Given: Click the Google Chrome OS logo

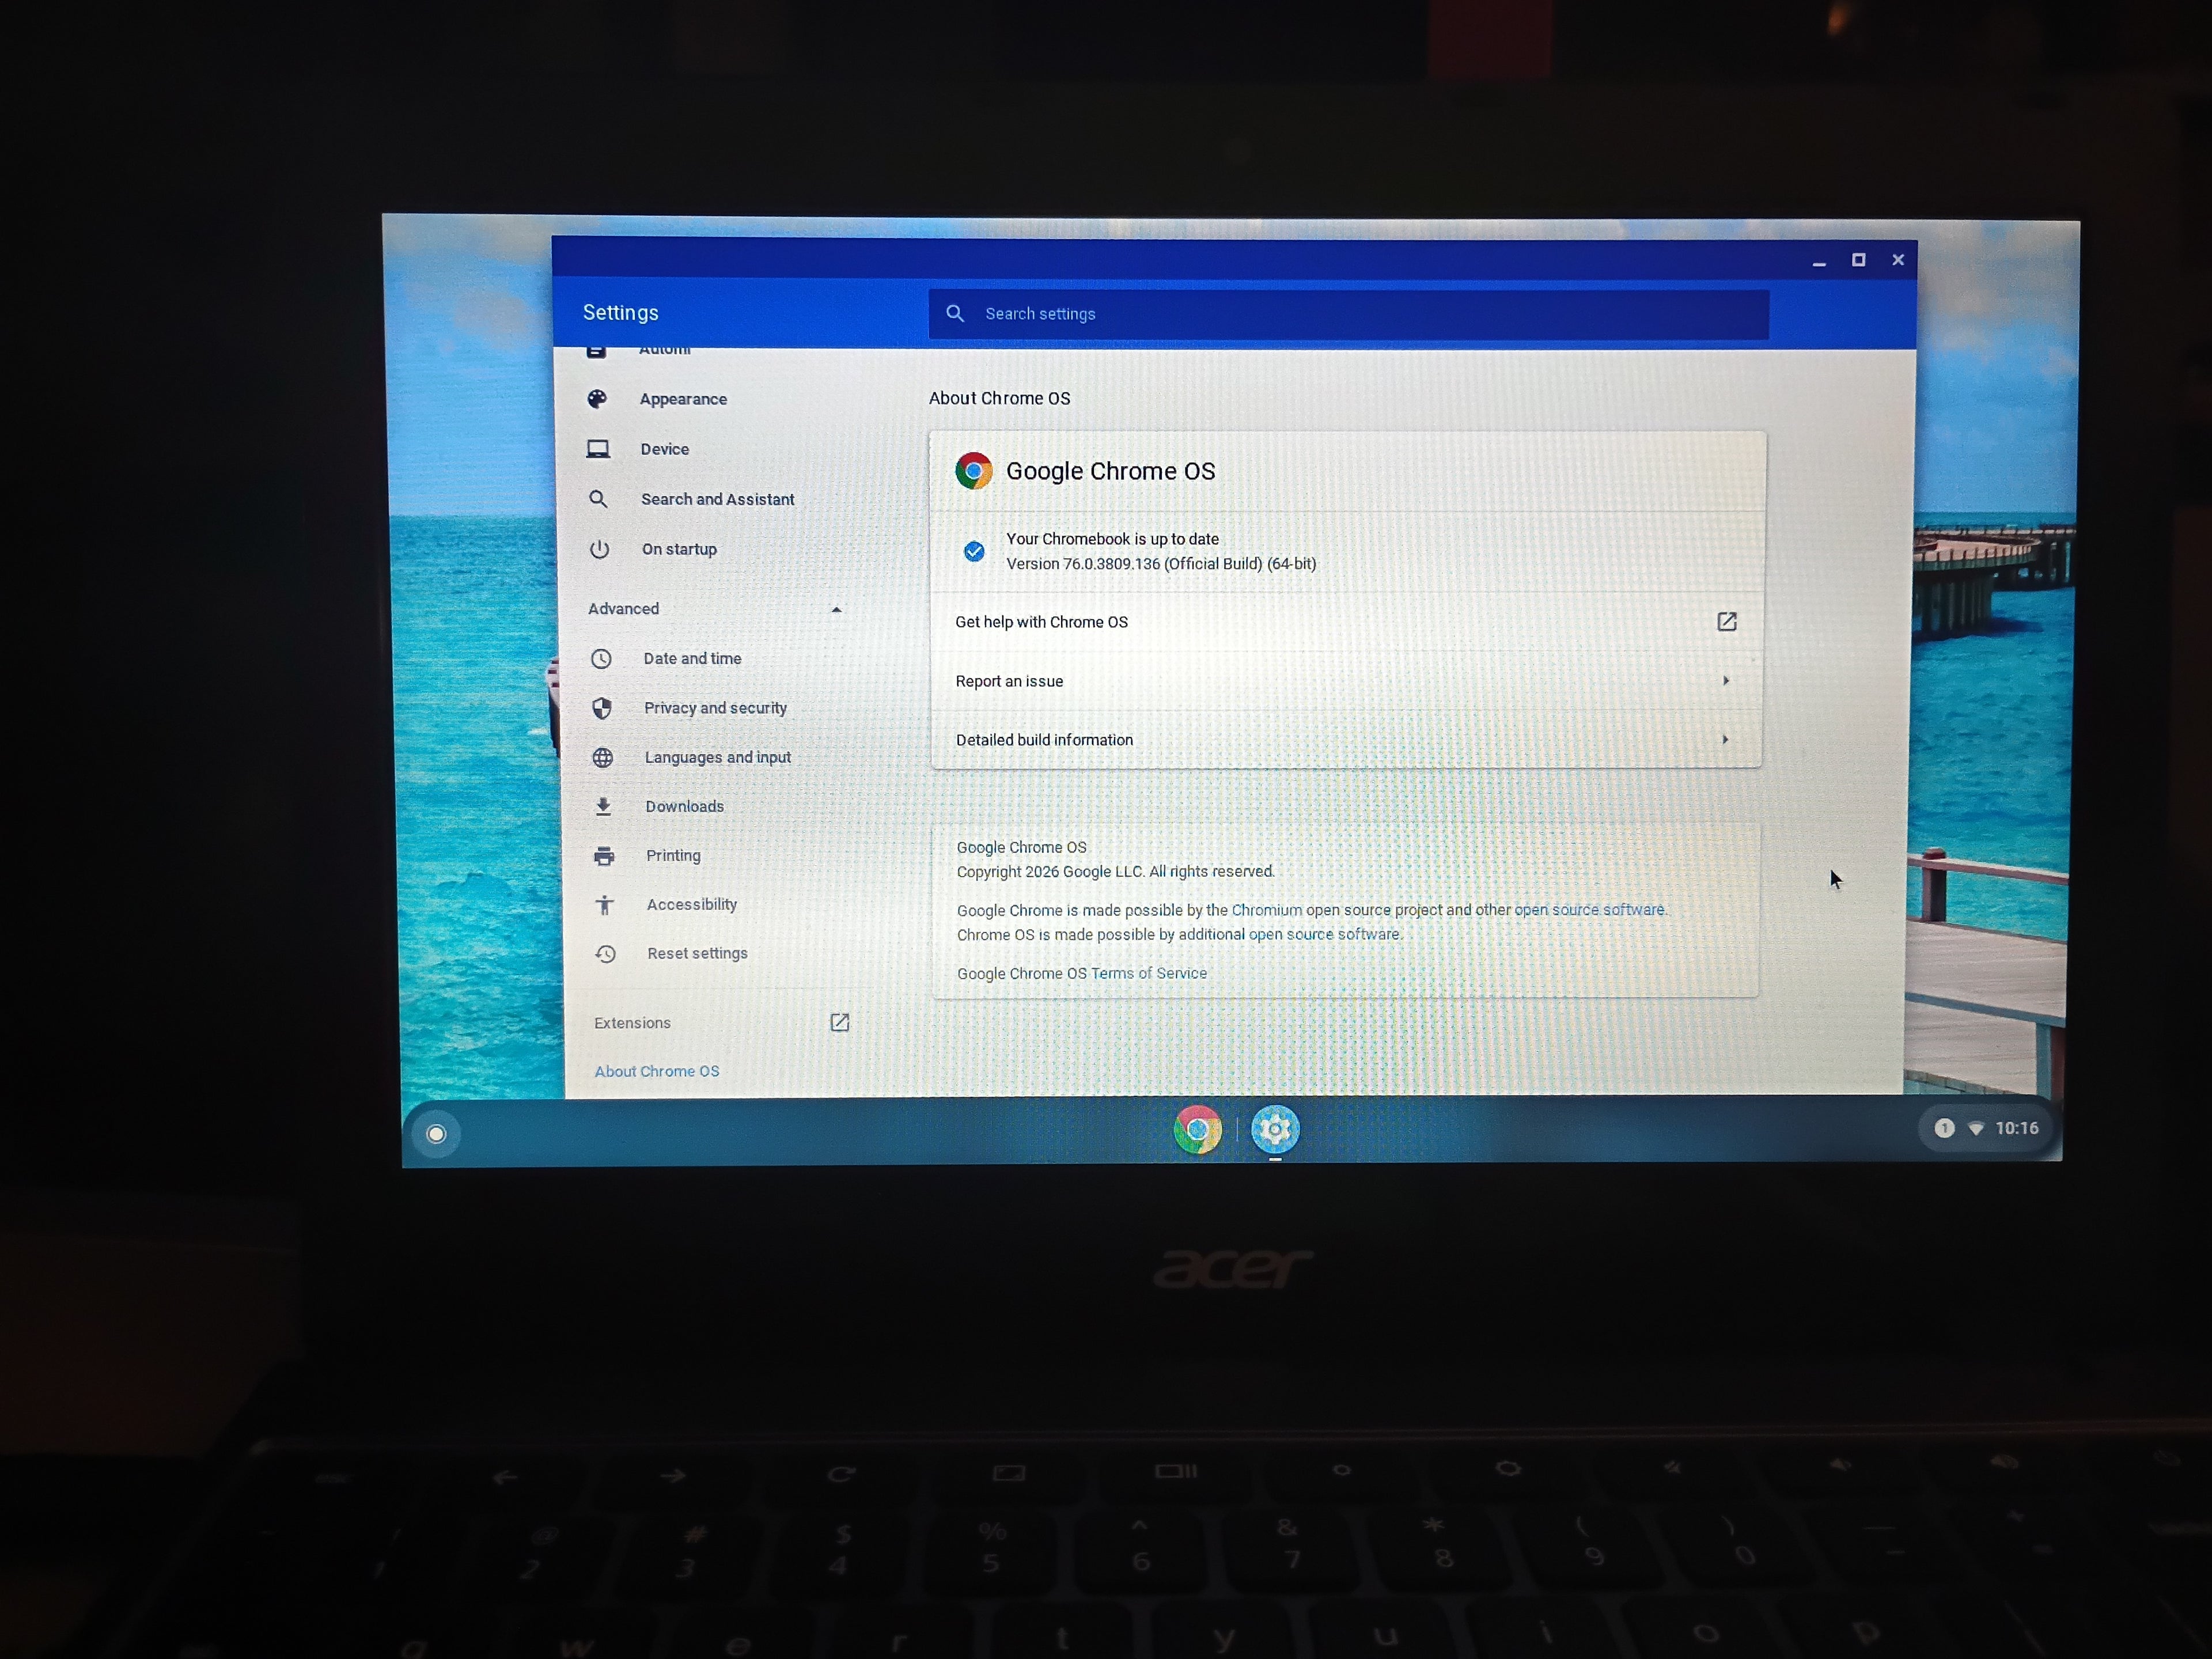Looking at the screenshot, I should (x=973, y=470).
